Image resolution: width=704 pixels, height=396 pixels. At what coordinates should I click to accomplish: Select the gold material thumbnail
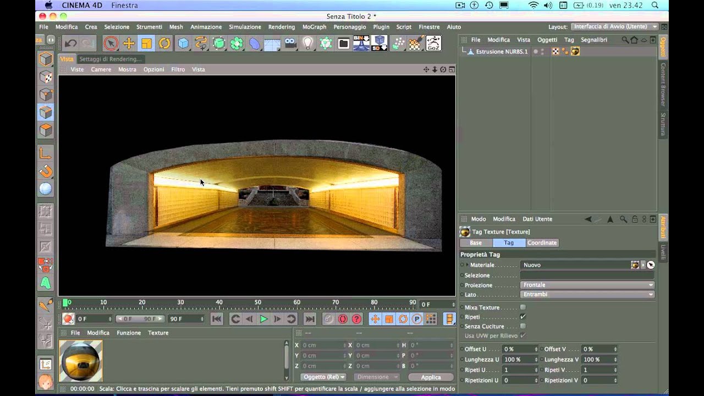coord(81,360)
